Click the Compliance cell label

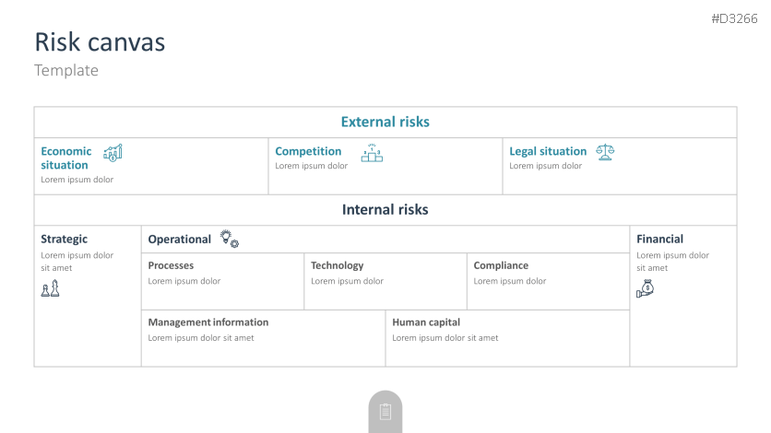pos(501,265)
